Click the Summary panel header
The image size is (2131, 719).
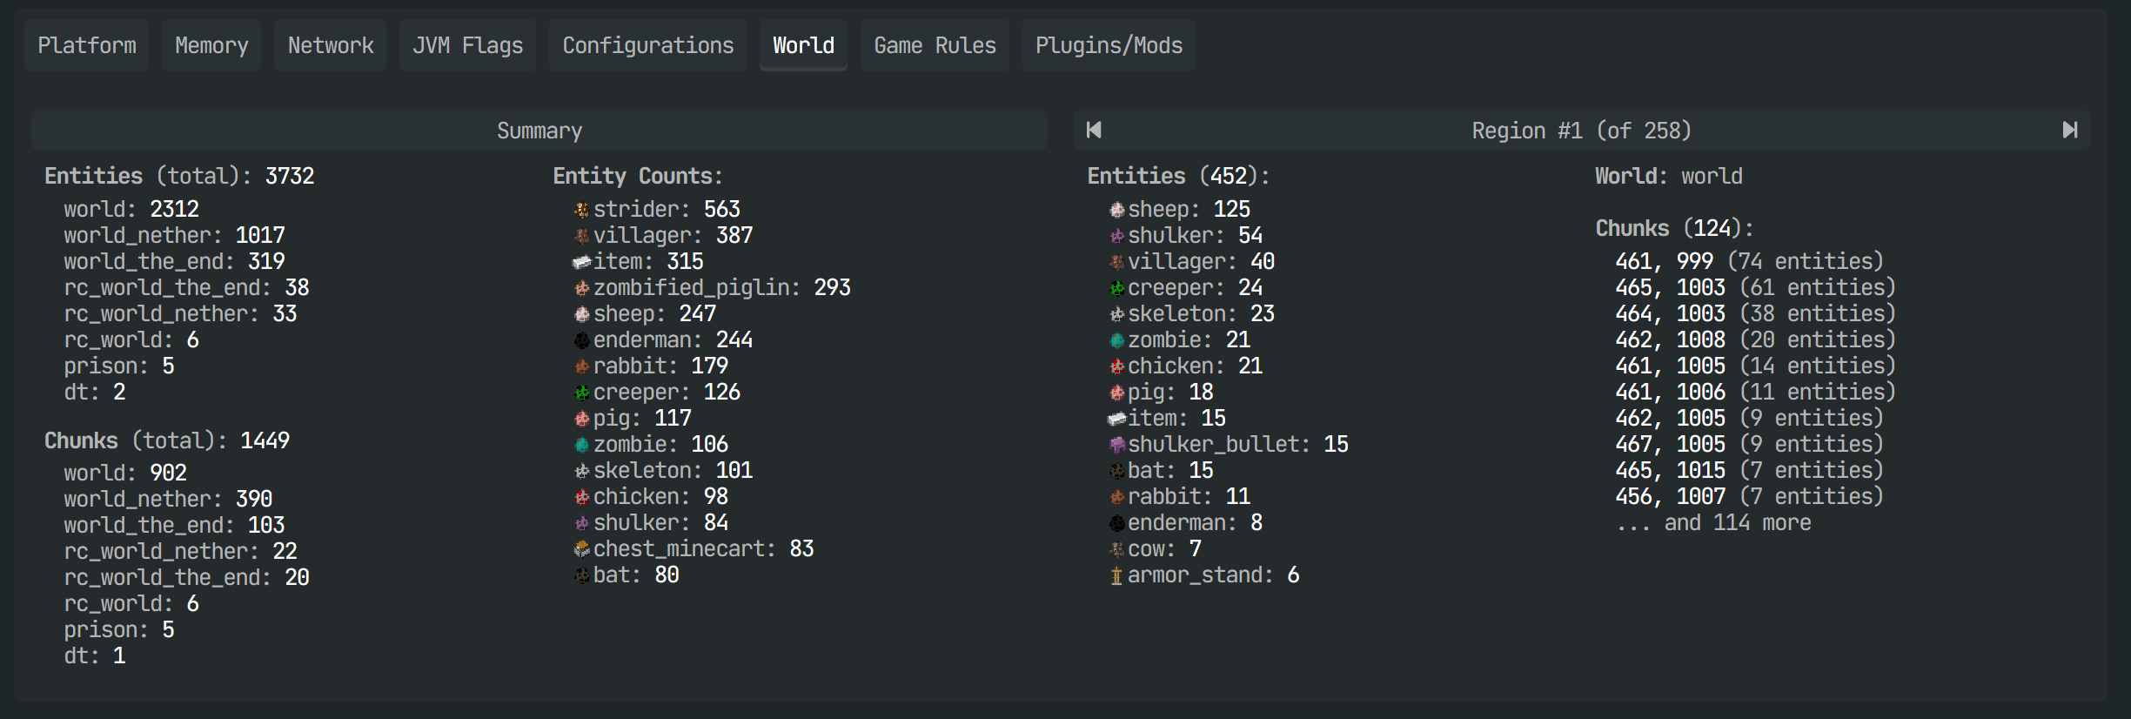(539, 131)
